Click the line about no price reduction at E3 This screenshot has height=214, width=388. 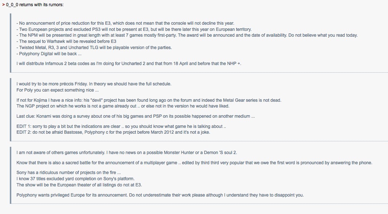click(x=125, y=23)
